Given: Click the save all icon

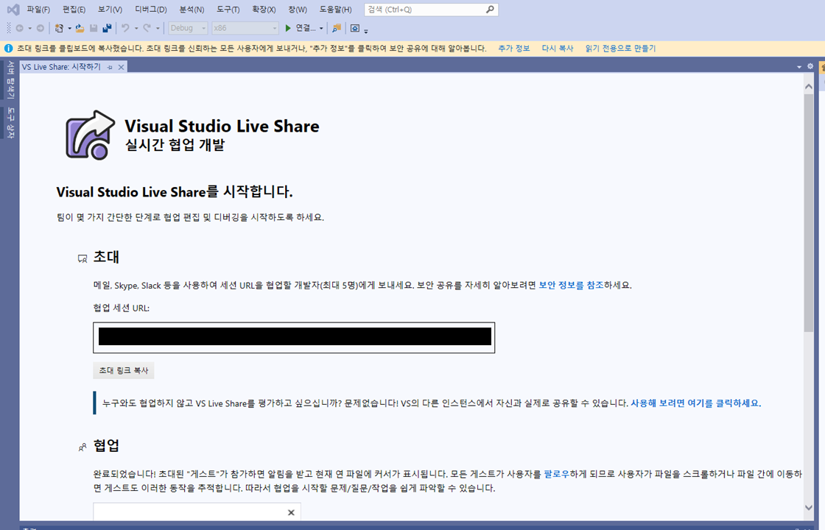Looking at the screenshot, I should [x=107, y=29].
